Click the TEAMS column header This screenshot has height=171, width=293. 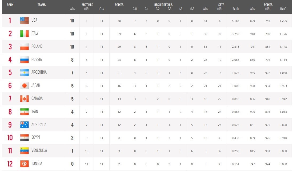point(41,5)
